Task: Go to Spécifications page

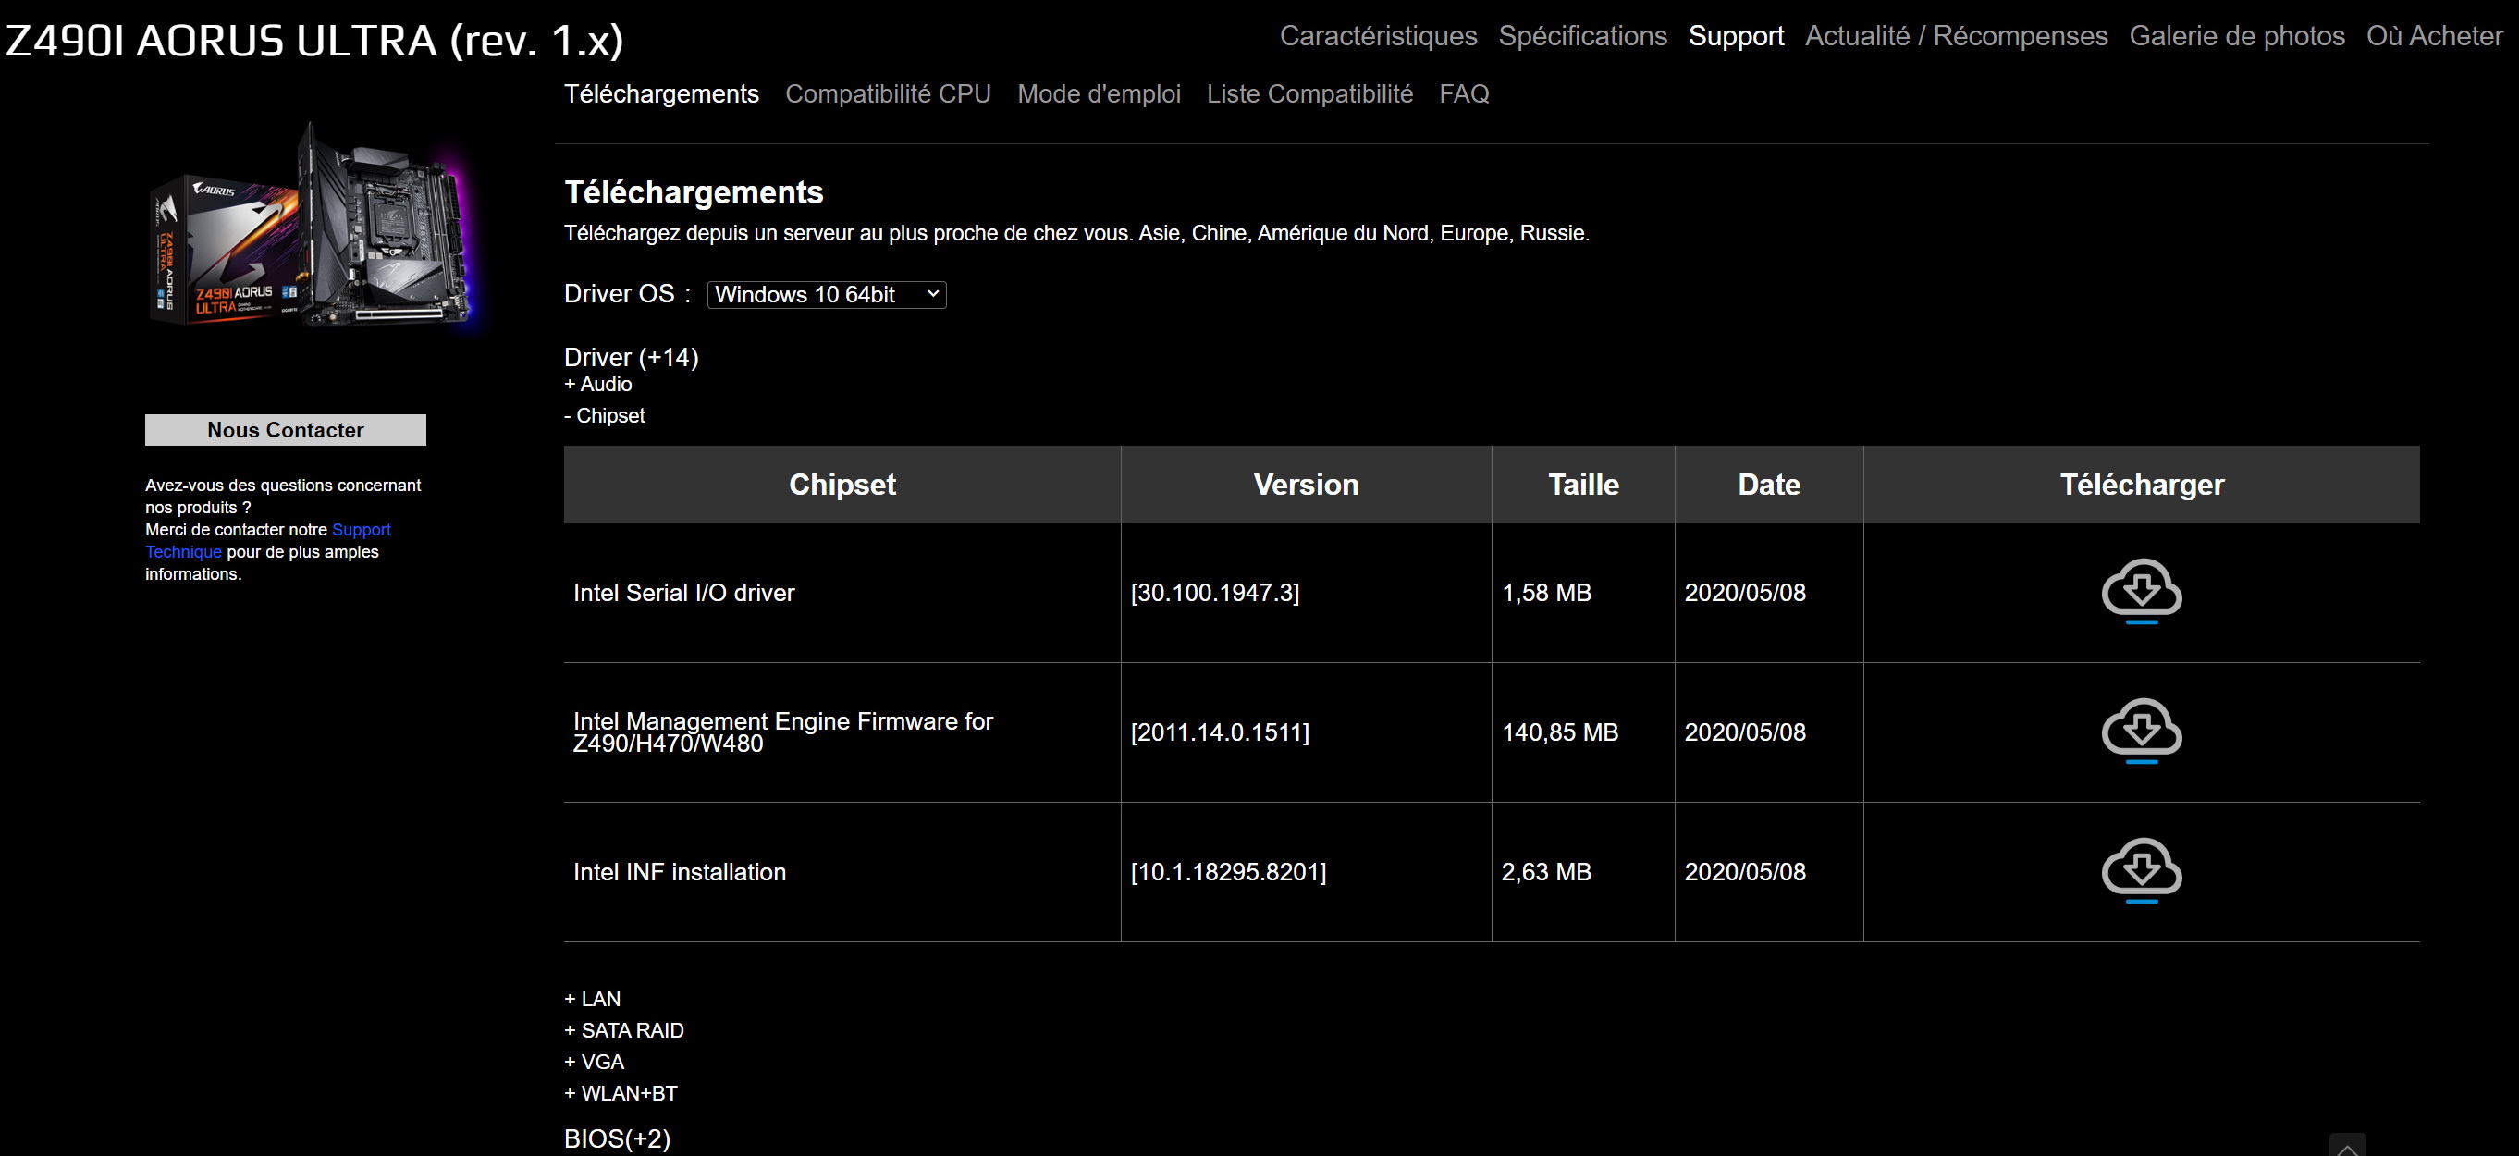Action: click(1581, 36)
